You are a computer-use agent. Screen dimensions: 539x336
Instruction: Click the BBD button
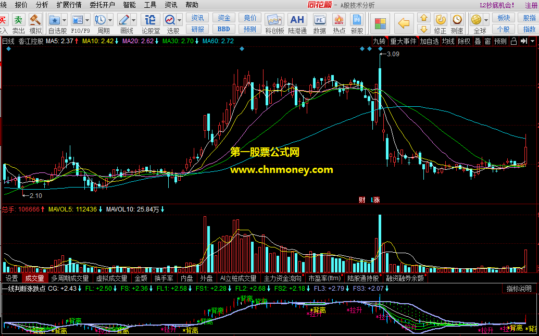click(x=224, y=29)
